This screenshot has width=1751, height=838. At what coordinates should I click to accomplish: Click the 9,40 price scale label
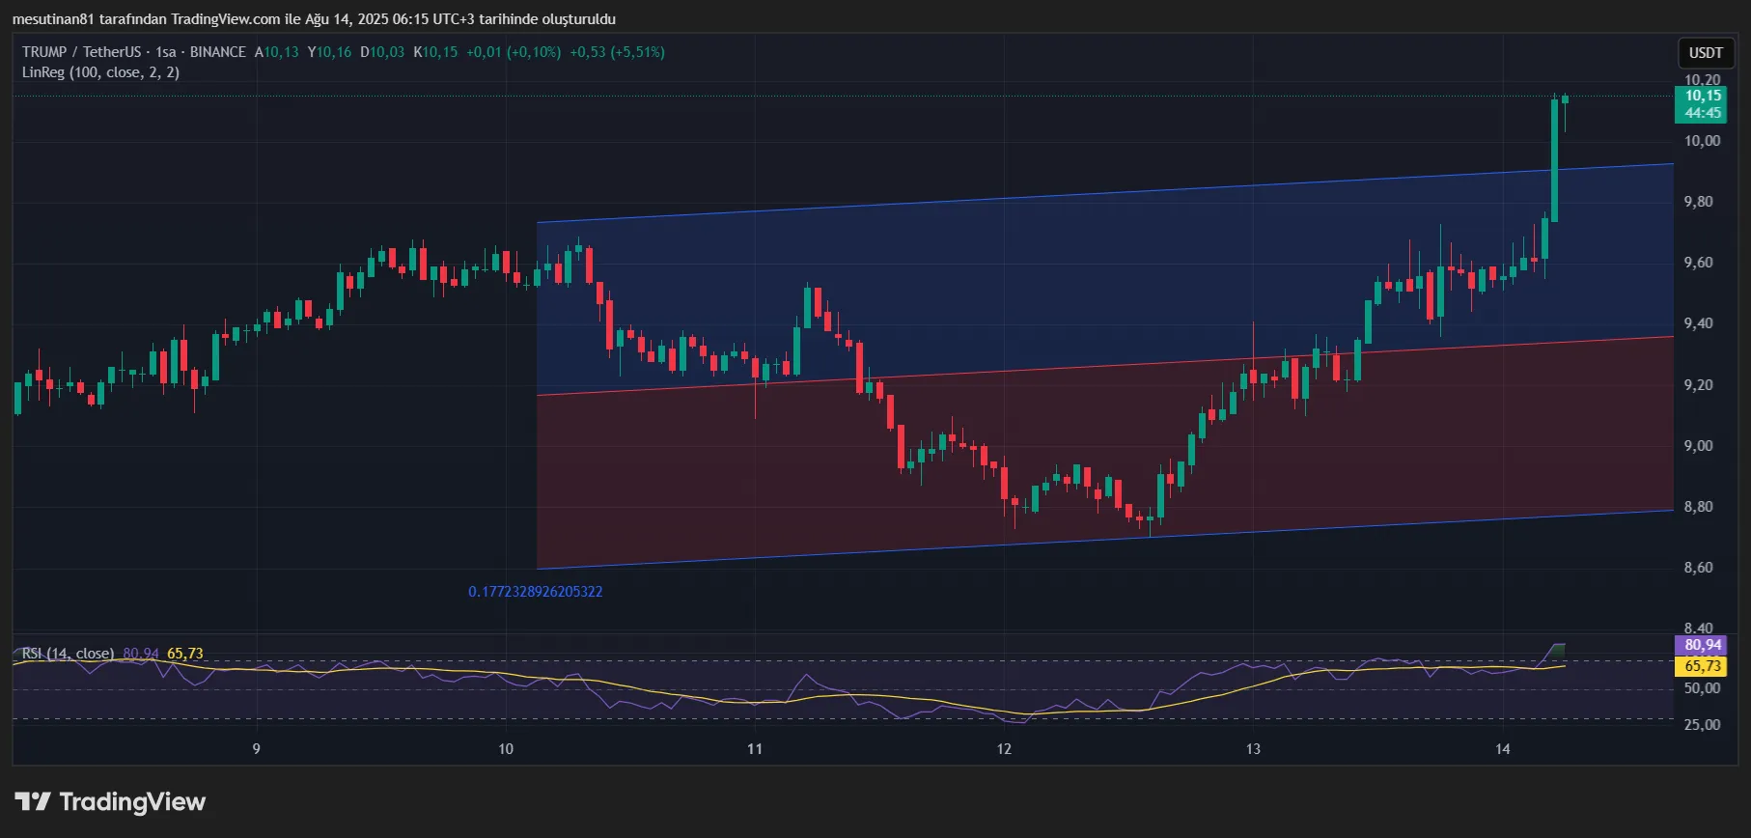coord(1699,323)
